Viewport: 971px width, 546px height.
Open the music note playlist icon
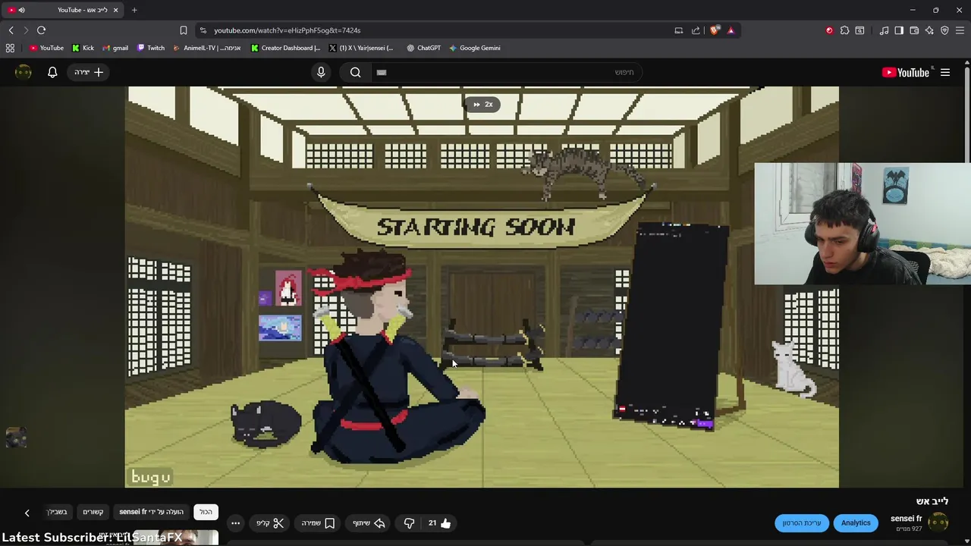(x=884, y=30)
